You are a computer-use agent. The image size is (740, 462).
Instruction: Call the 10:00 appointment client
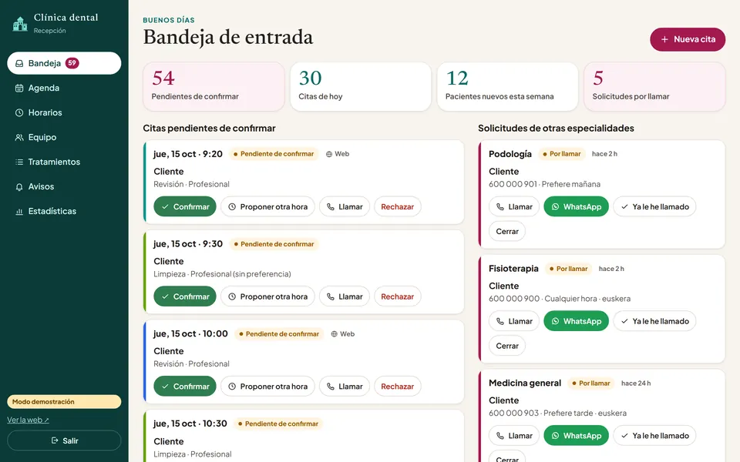point(345,386)
